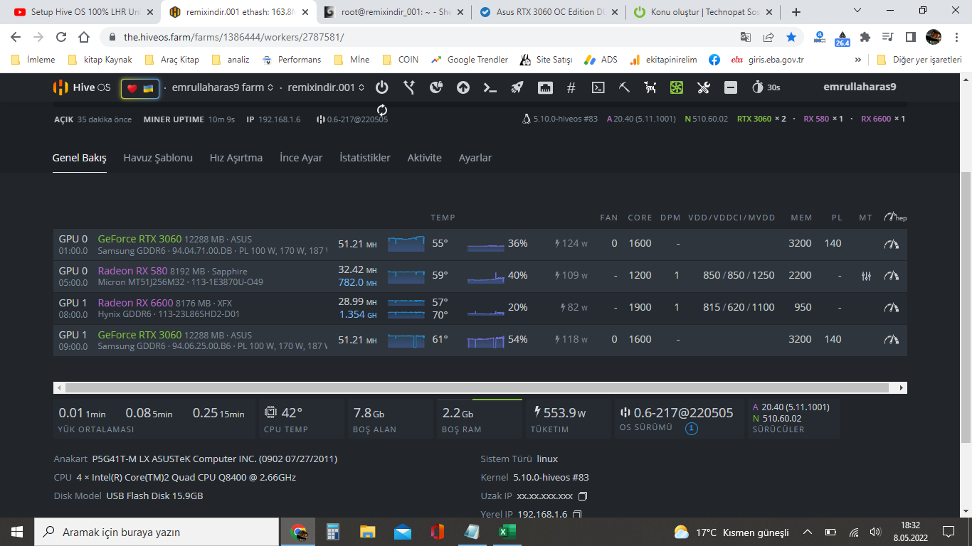Open the İstatistikler tab
972x546 pixels.
tap(365, 158)
